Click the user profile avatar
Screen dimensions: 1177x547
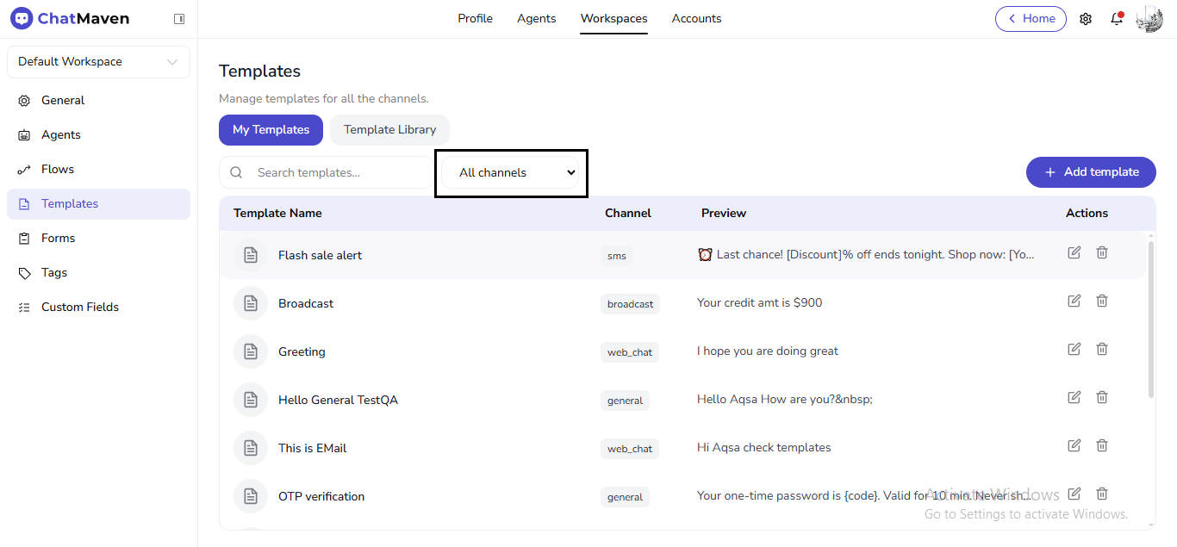(1149, 19)
